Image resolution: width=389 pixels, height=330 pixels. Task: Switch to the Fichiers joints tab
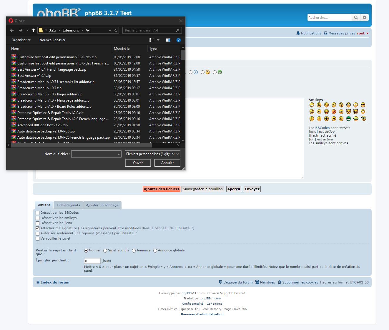point(68,205)
